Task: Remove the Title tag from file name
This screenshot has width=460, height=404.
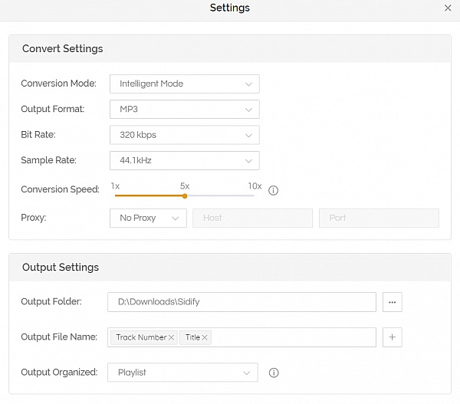Action: click(x=205, y=337)
